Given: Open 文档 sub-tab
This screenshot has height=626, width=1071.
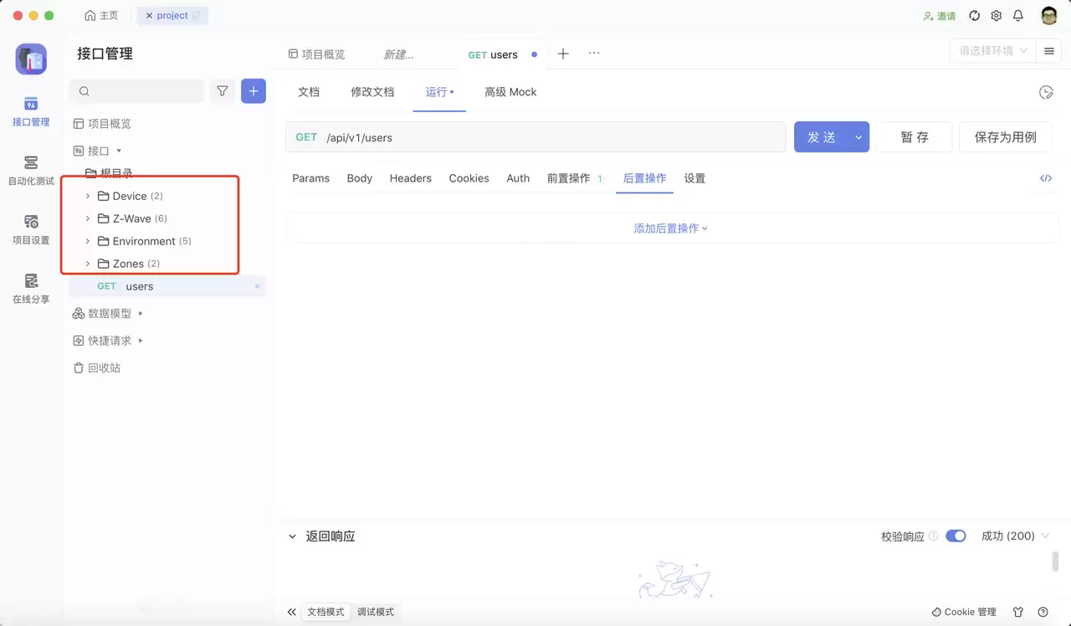Looking at the screenshot, I should click(x=309, y=92).
